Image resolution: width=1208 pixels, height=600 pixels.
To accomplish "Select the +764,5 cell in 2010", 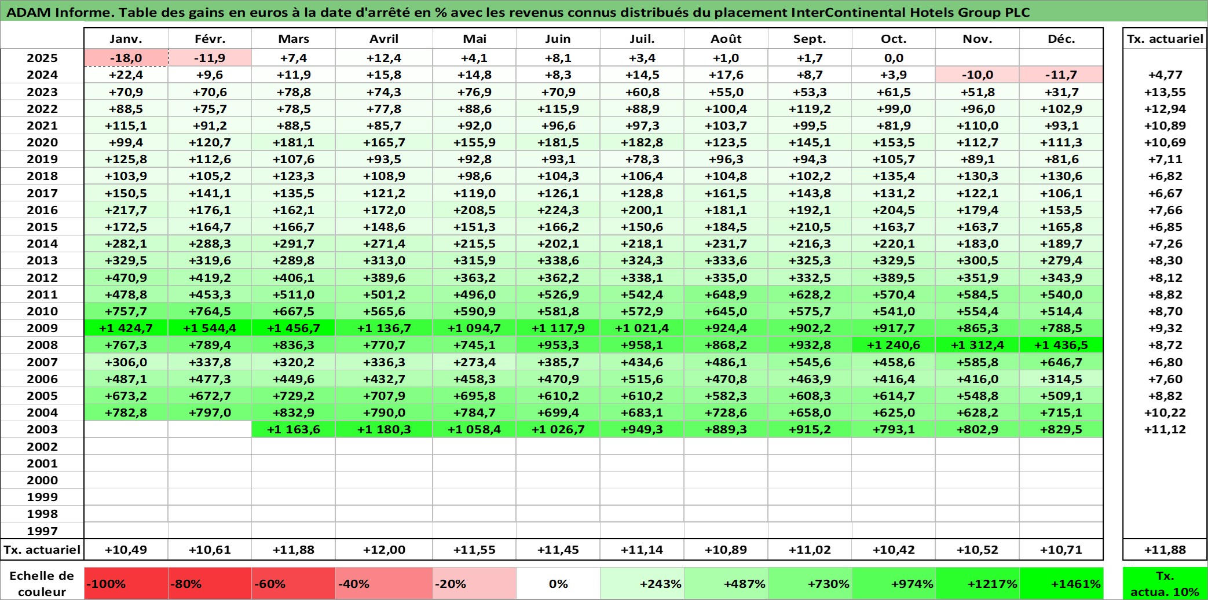I will coord(210,311).
